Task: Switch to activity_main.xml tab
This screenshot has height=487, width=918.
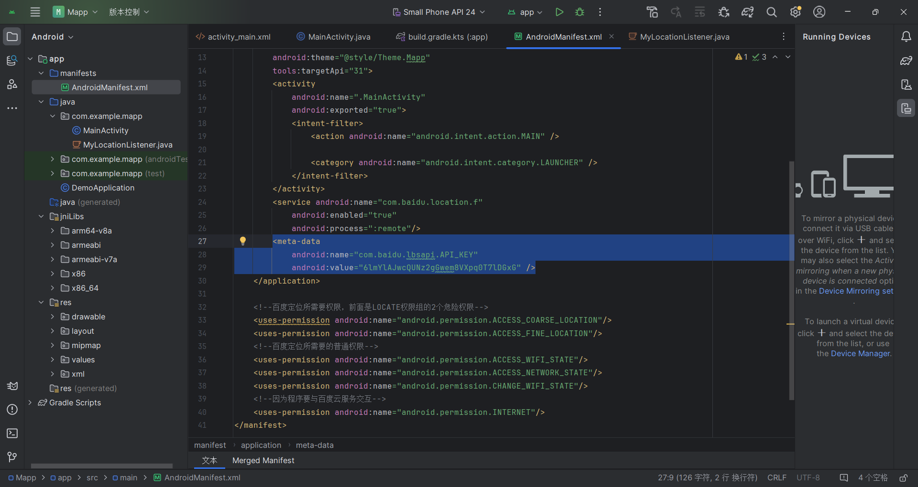Action: 233,37
